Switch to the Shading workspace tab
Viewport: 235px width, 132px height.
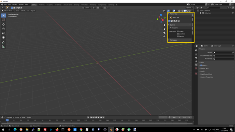76,5
